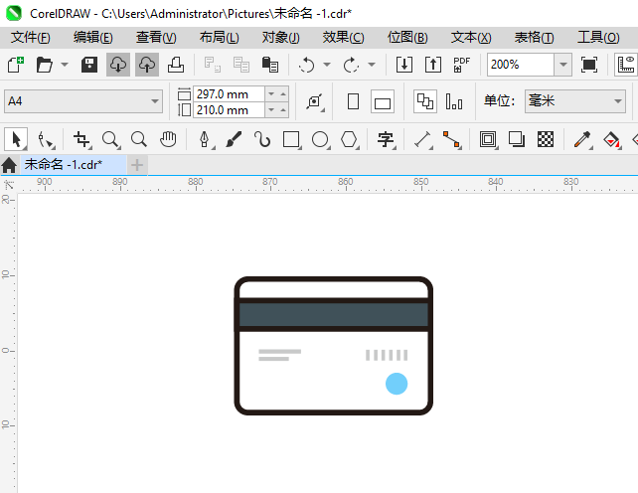The height and width of the screenshot is (493, 638).
Task: Select the Transparency checkerboard tool
Action: click(x=546, y=139)
